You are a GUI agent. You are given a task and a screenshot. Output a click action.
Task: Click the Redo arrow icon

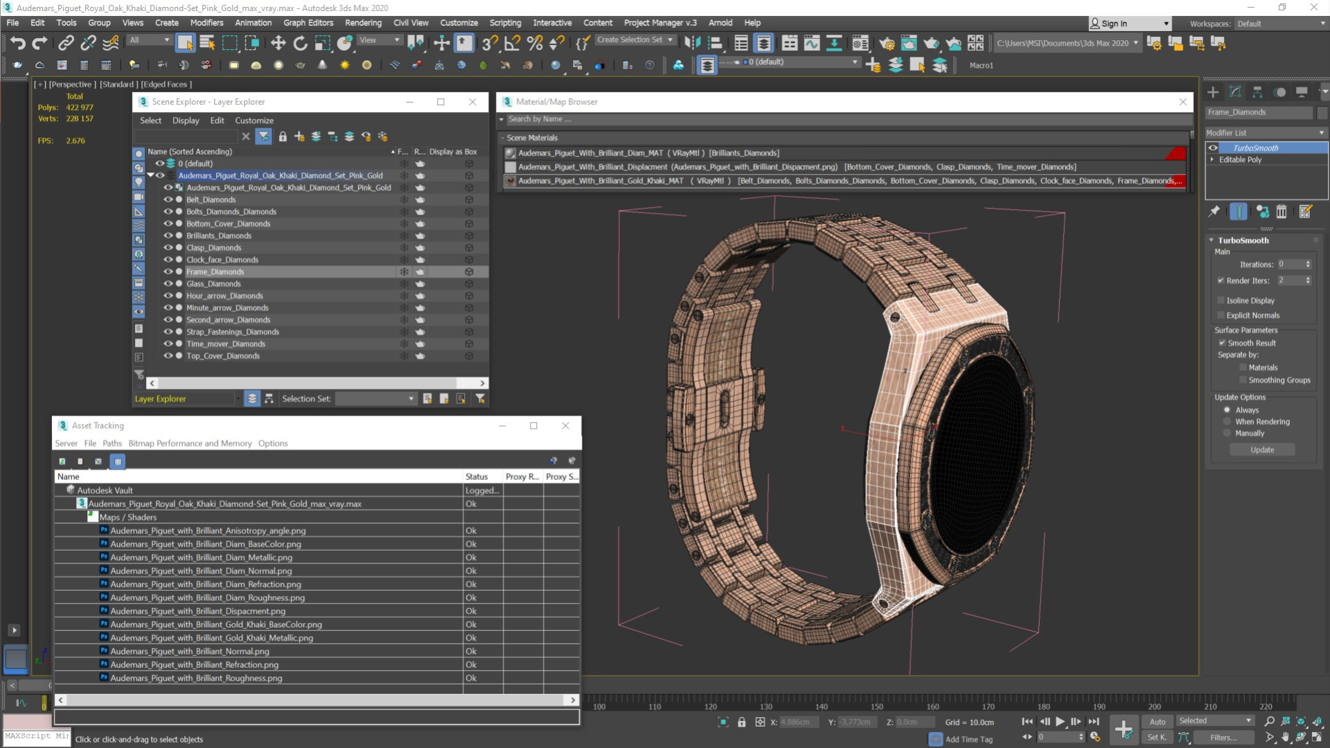[40, 43]
